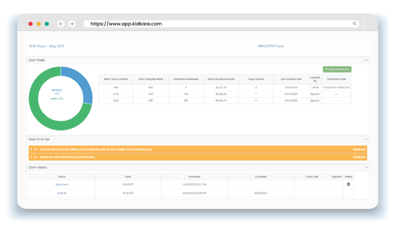This screenshot has height=230, width=396.
Task: Expand the 'At least two valid foods' error row
Action: (31, 157)
